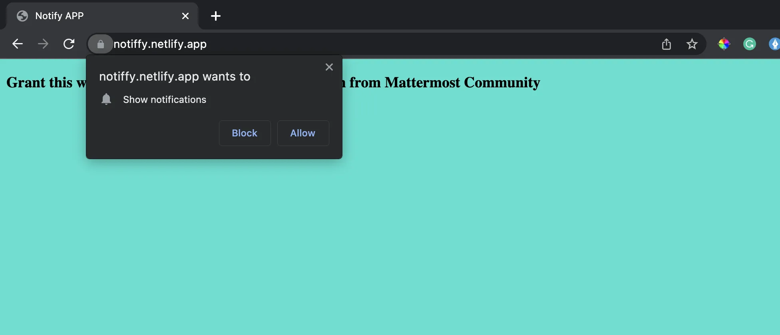This screenshot has height=335, width=780.
Task: Open the colorful wheel extension
Action: pyautogui.click(x=724, y=44)
